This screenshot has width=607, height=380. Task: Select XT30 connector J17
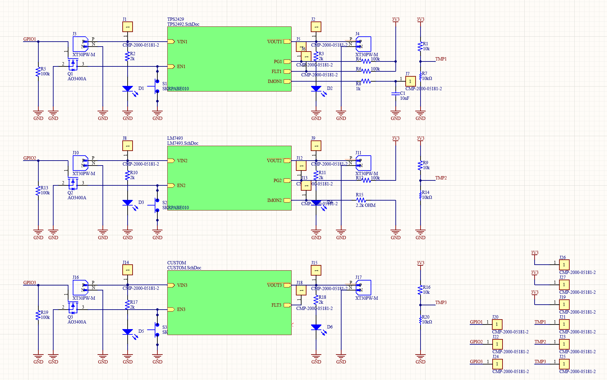363,287
